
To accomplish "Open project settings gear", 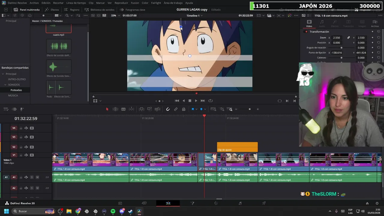I will pos(377,203).
